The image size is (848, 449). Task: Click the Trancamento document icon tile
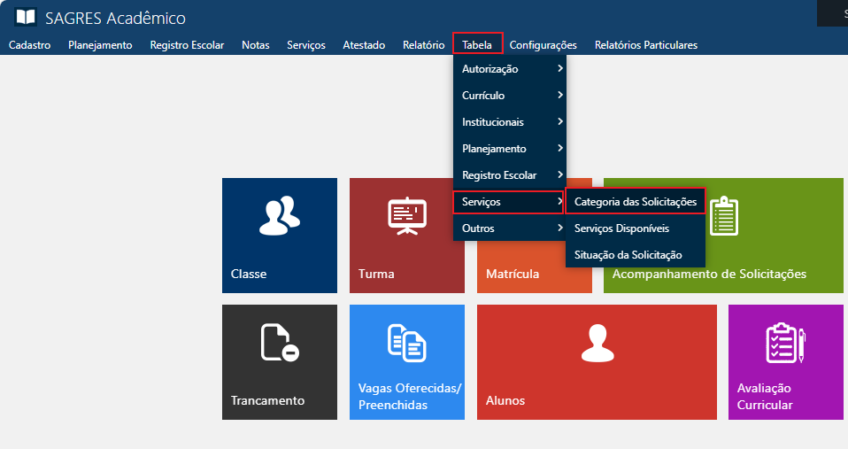click(x=279, y=343)
